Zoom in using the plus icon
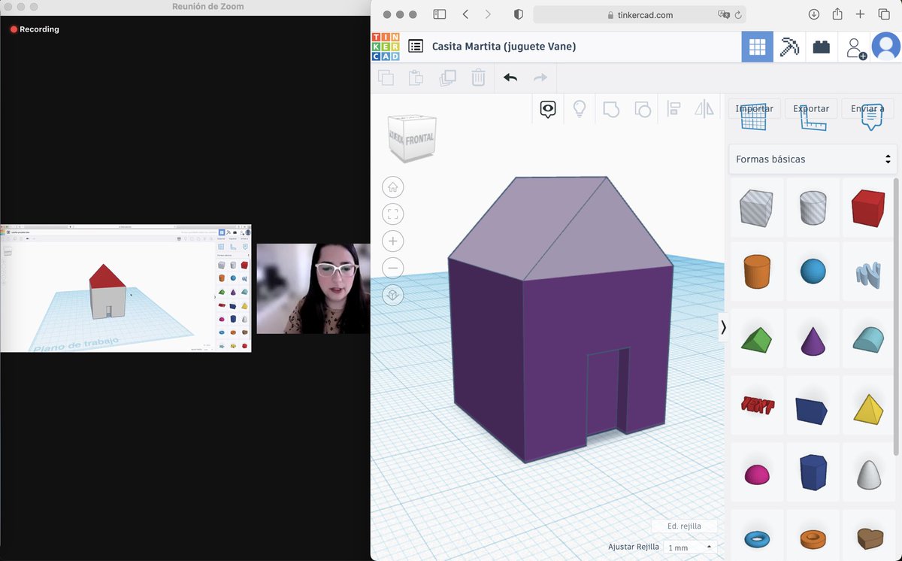Viewport: 902px width, 561px height. (392, 241)
